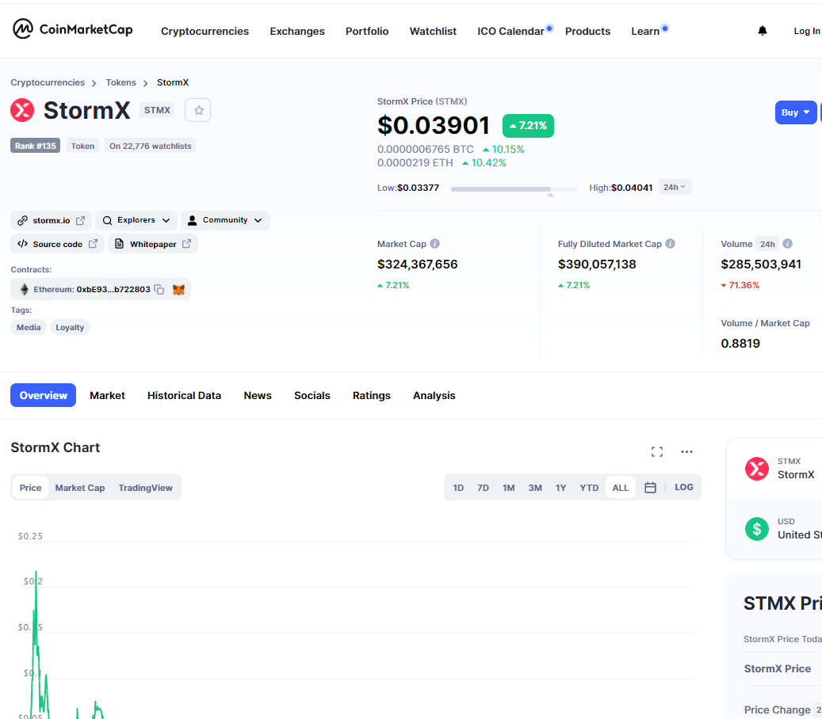This screenshot has height=719, width=822.
Task: Click the USD dollar icon in converter
Action: tap(756, 529)
